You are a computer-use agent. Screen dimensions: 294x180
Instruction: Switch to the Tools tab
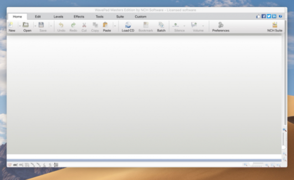pyautogui.click(x=99, y=17)
